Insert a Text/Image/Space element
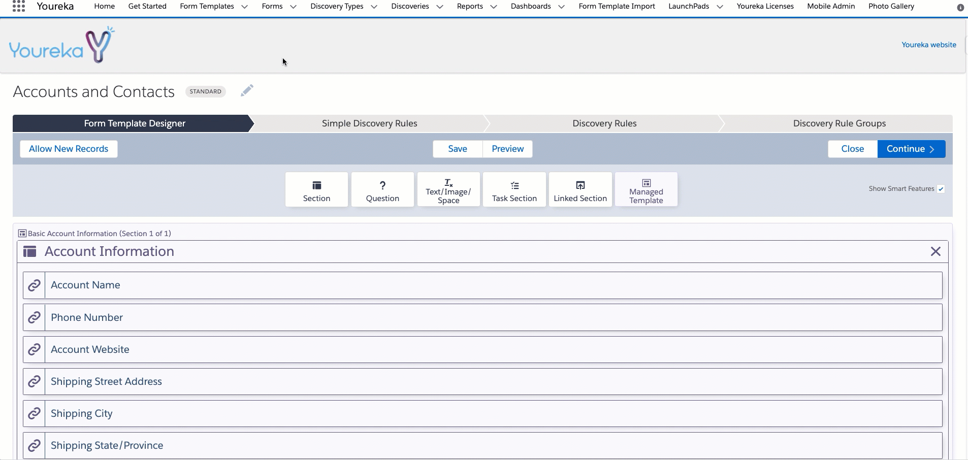968x460 pixels. 448,189
